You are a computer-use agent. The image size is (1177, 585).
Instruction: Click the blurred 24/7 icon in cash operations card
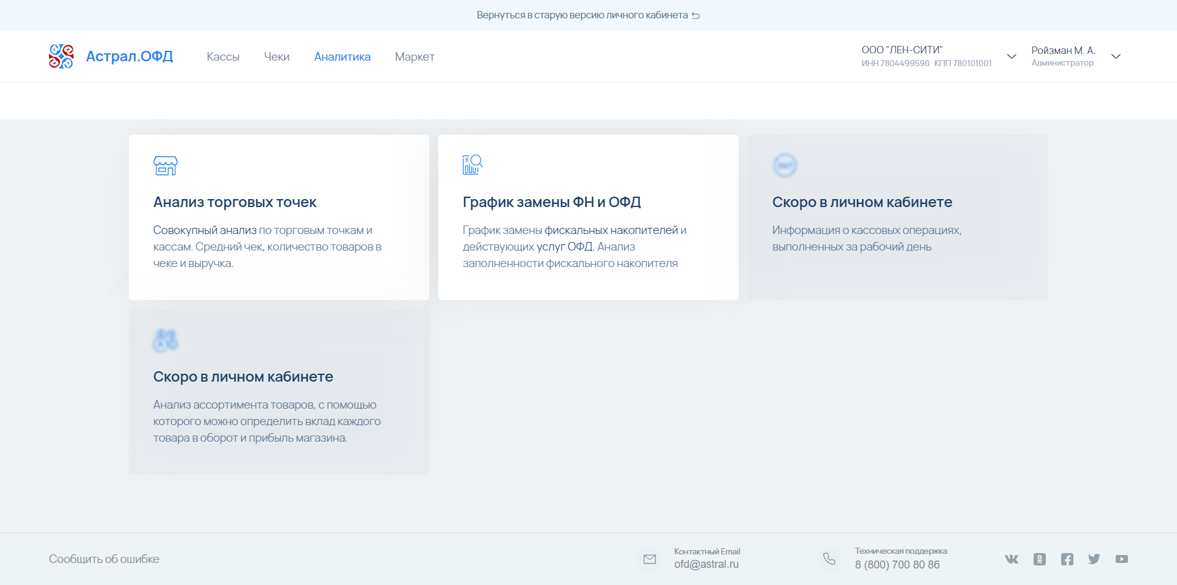click(785, 165)
